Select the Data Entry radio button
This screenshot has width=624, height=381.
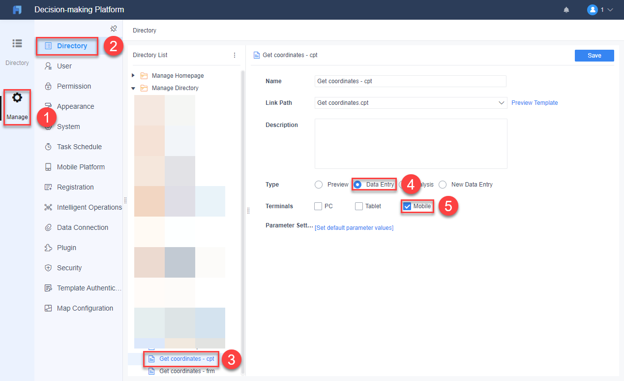pos(358,185)
